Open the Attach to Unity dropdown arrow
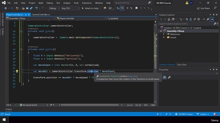The height and width of the screenshot is (123, 220). [100, 8]
